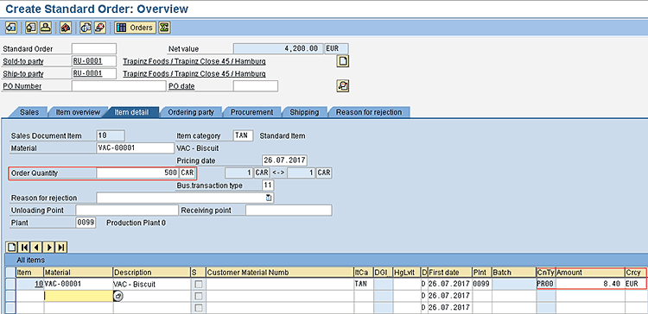Image resolution: width=648 pixels, height=314 pixels.
Task: Tick the S checkbox in the third row
Action: pos(199,307)
